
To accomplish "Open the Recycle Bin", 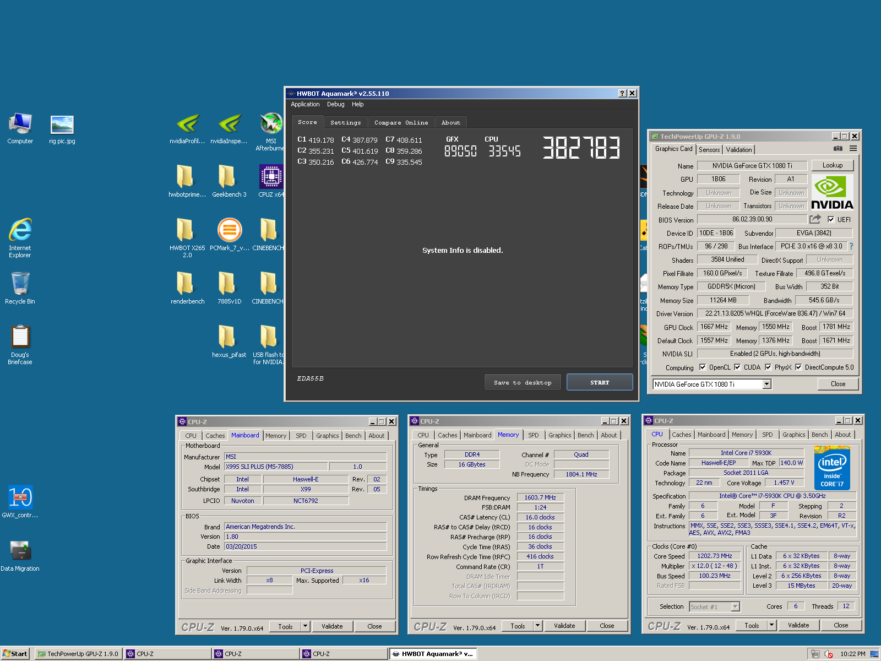I will coord(20,288).
